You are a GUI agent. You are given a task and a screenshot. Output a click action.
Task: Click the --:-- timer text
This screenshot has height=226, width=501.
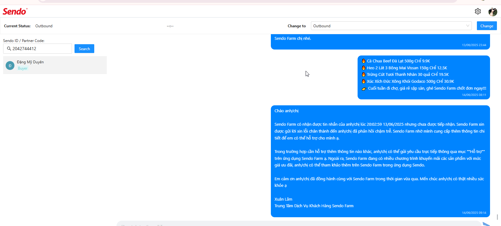[x=170, y=26]
